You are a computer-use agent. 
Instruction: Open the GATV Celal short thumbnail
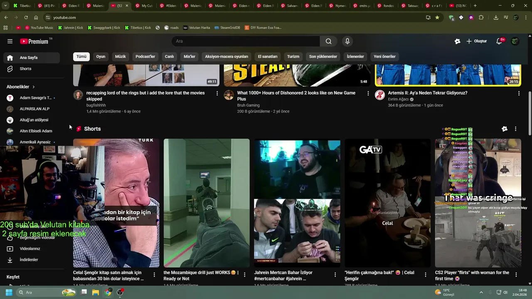[387, 203]
